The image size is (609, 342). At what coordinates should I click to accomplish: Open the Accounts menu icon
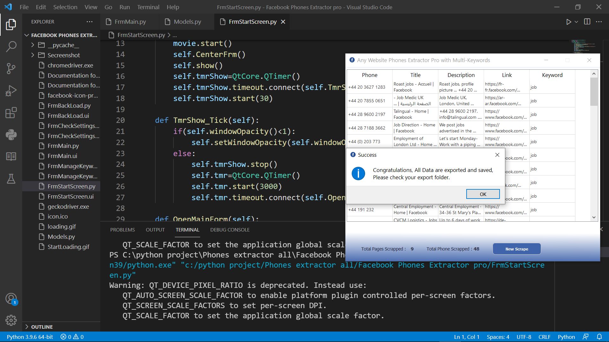pyautogui.click(x=11, y=299)
